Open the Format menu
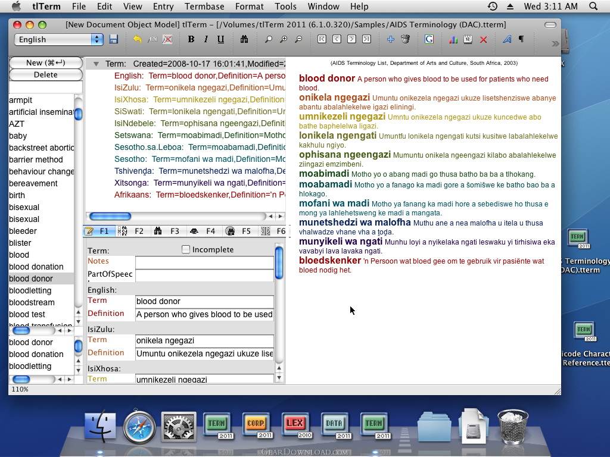610x457 pixels. point(250,6)
